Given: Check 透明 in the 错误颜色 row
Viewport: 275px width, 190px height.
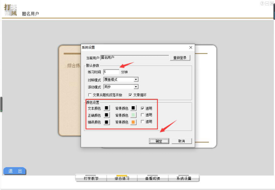Looking at the screenshot, I should 142,122.
